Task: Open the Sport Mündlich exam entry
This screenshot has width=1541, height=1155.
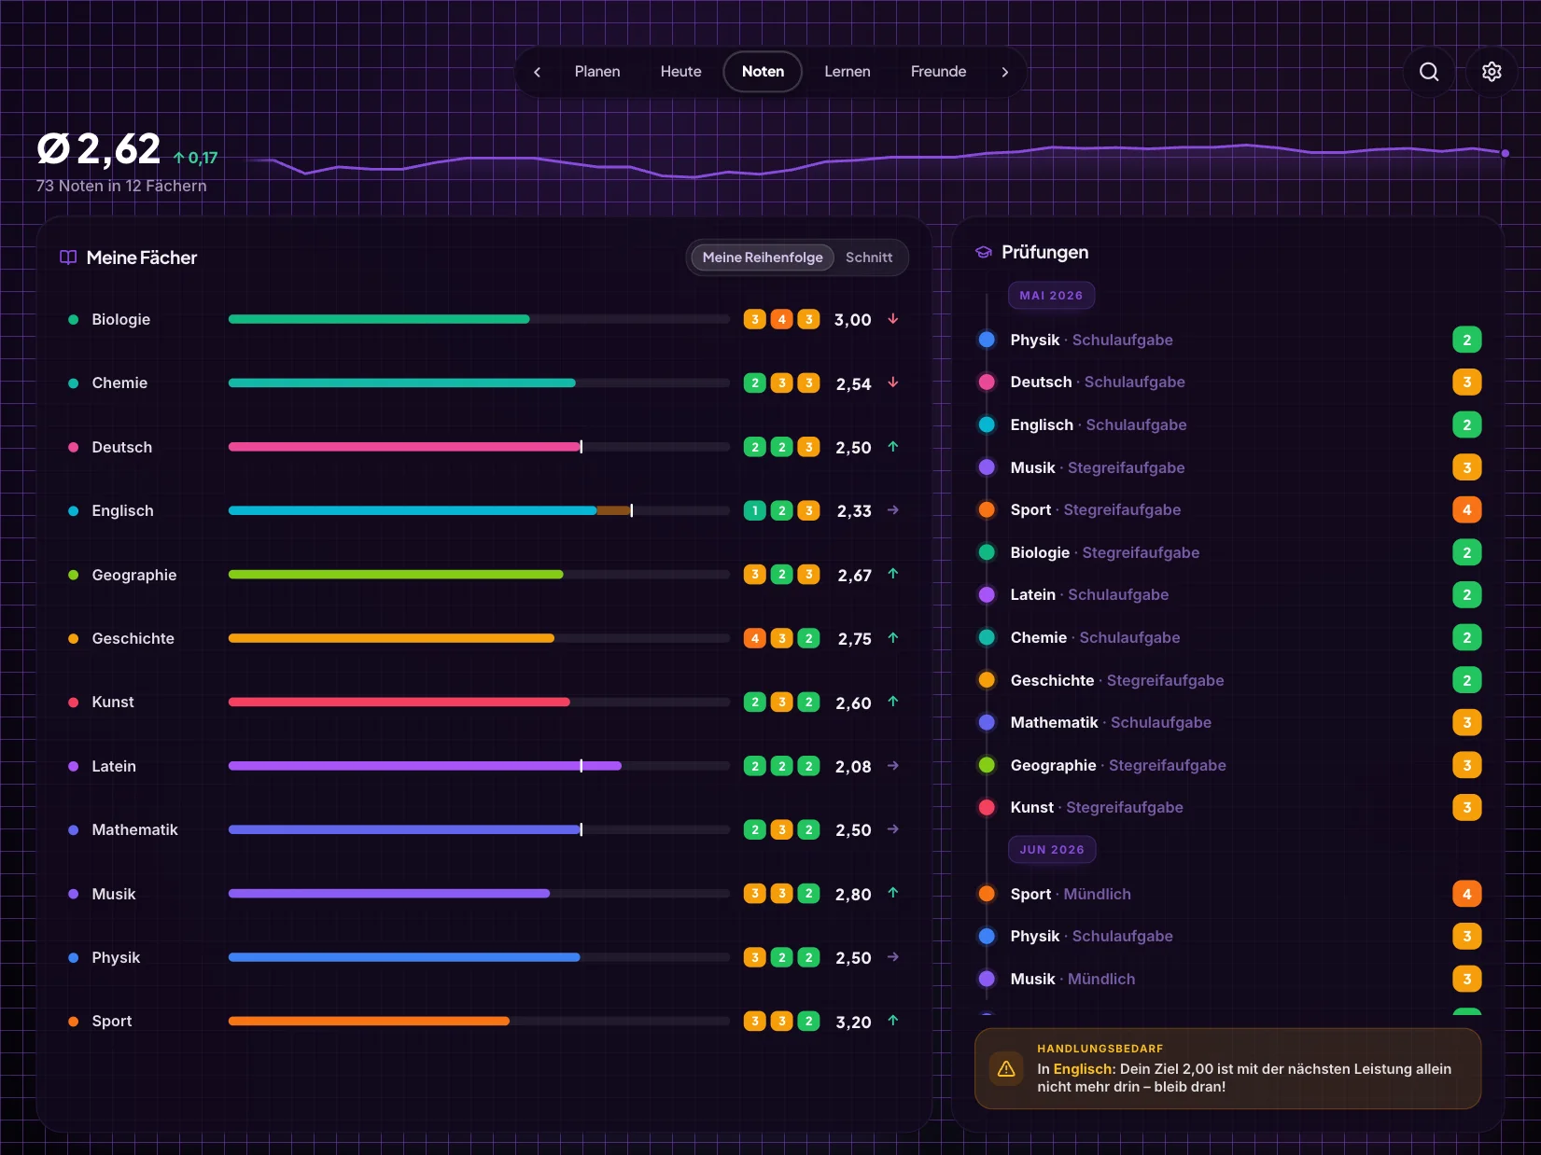Action: 1229,894
